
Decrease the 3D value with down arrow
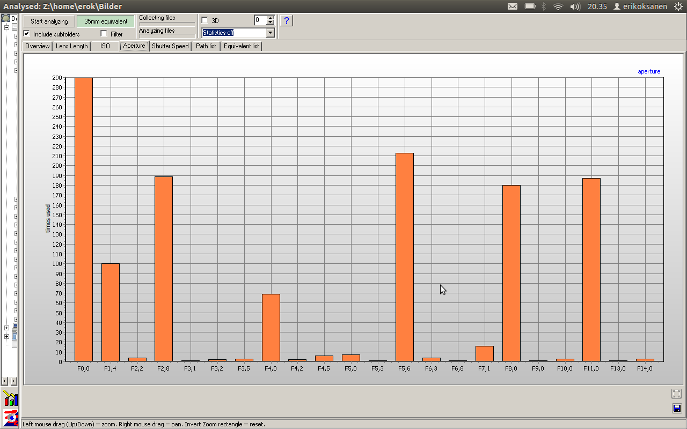(x=270, y=23)
